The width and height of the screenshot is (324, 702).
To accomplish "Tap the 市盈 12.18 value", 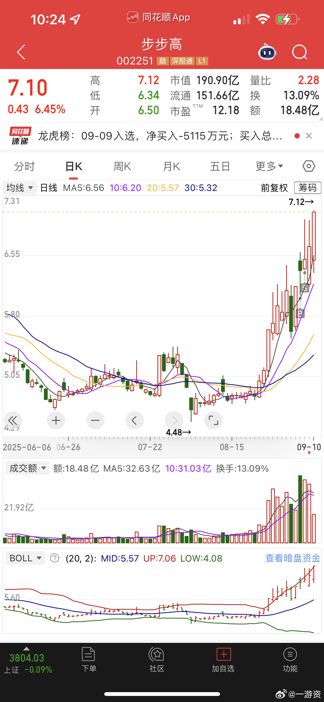I will 205,110.
